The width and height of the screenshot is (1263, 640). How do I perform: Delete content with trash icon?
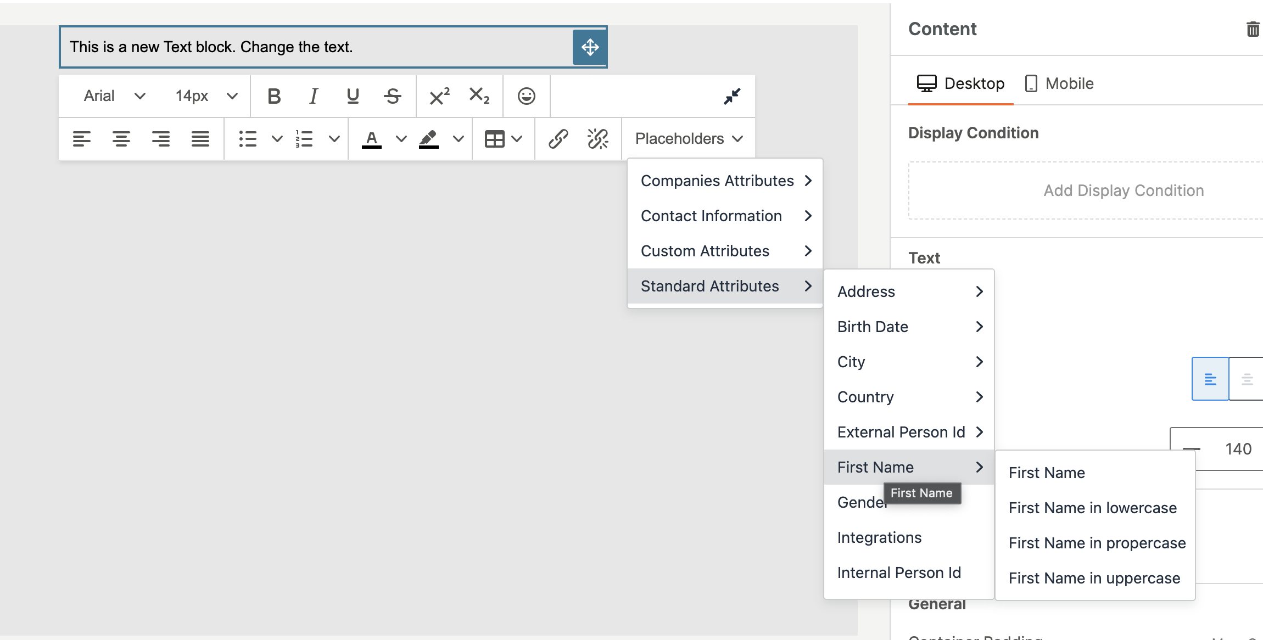pyautogui.click(x=1253, y=29)
